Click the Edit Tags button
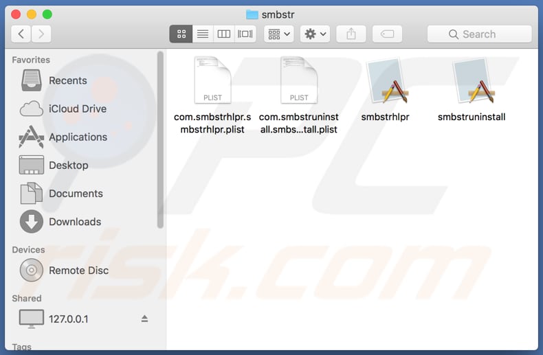 click(387, 34)
